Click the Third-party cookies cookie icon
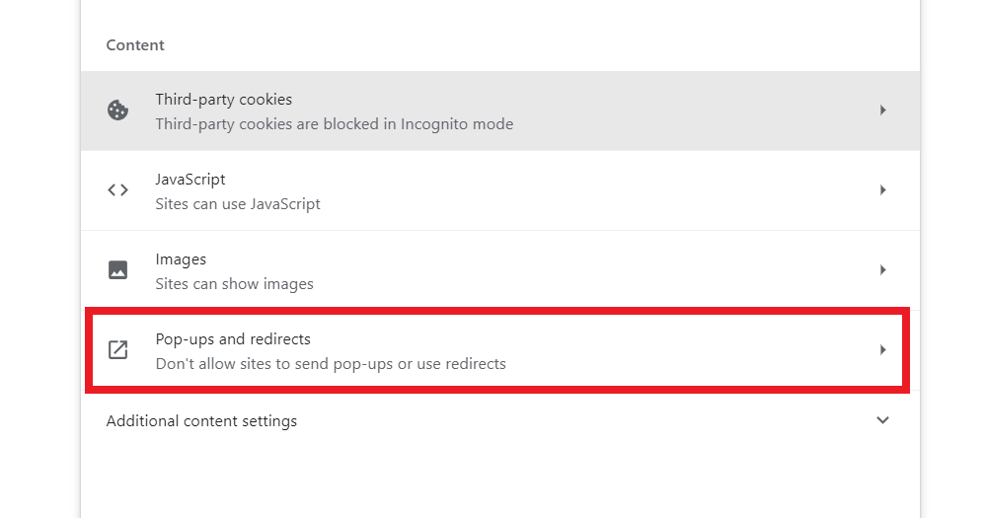This screenshot has height=518, width=986. [118, 111]
